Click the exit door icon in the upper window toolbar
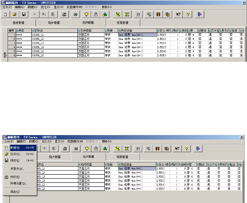The height and width of the screenshot is (203, 247). click(x=200, y=14)
